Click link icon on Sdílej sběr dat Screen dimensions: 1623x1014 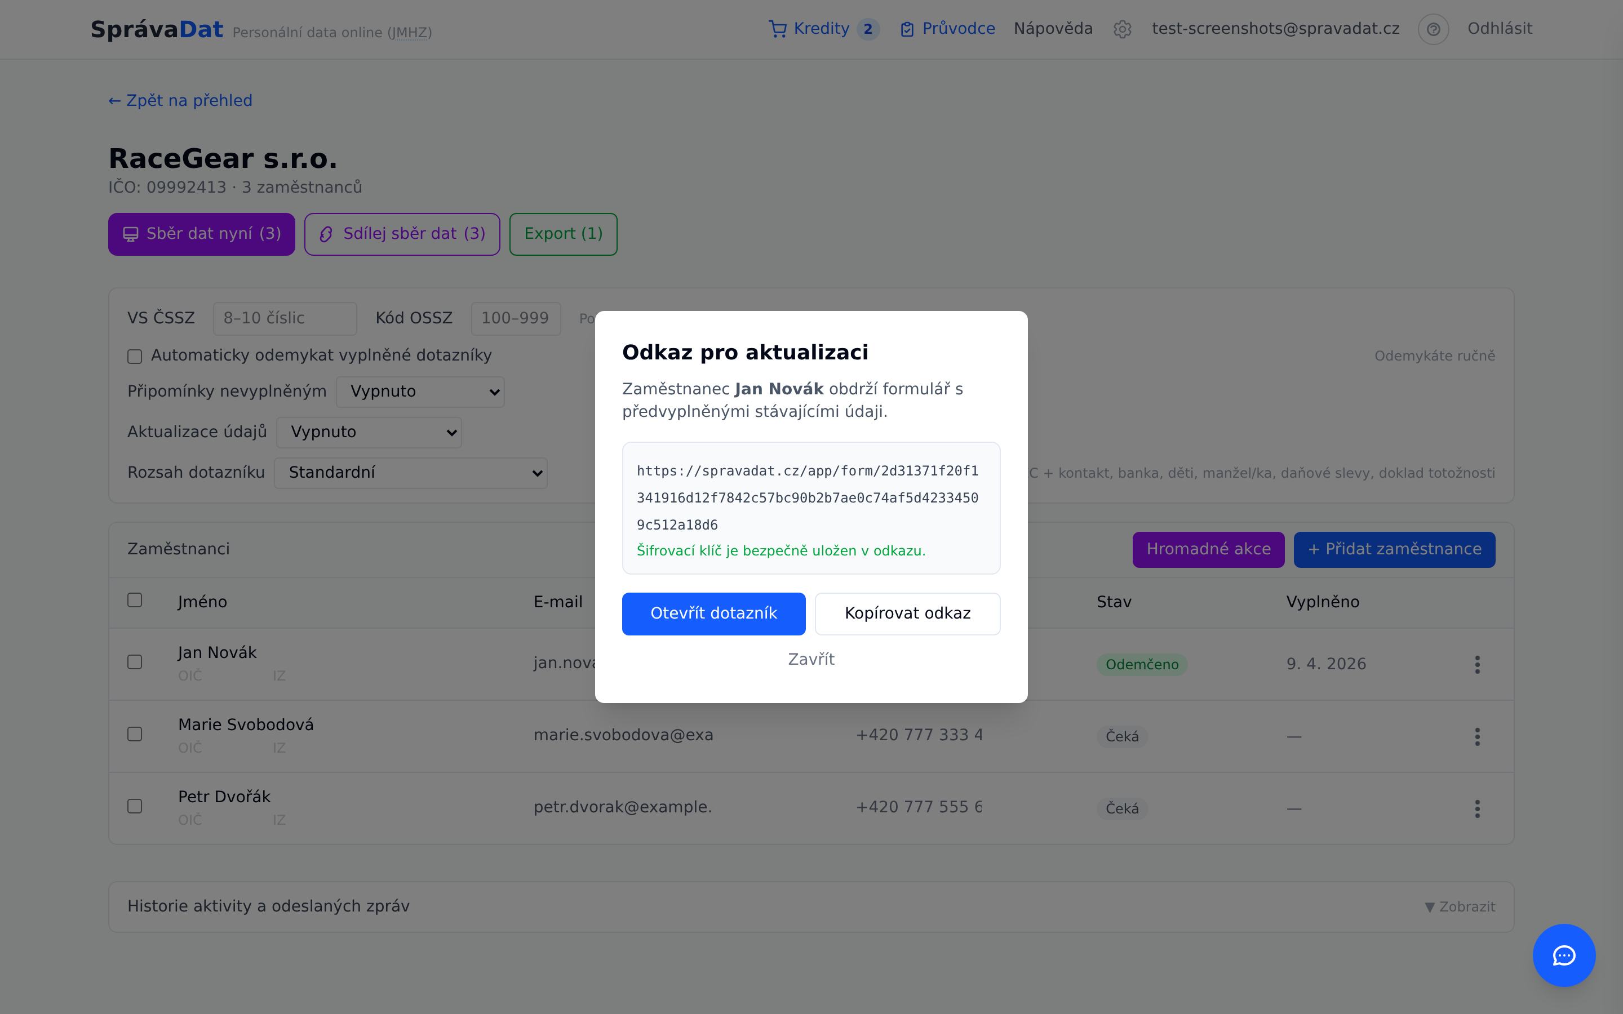(x=326, y=234)
